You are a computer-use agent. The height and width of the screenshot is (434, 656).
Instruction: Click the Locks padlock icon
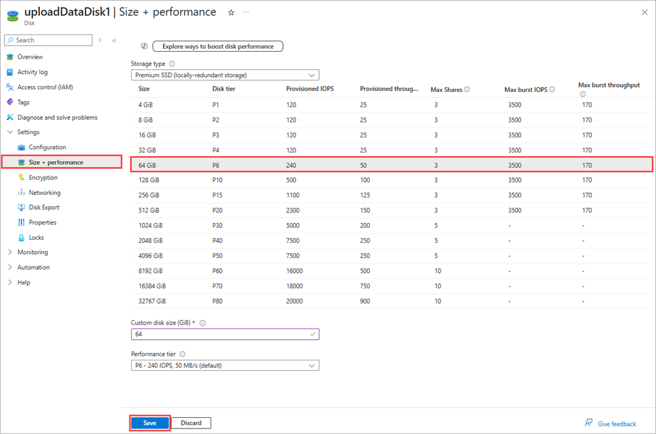pyautogui.click(x=21, y=237)
